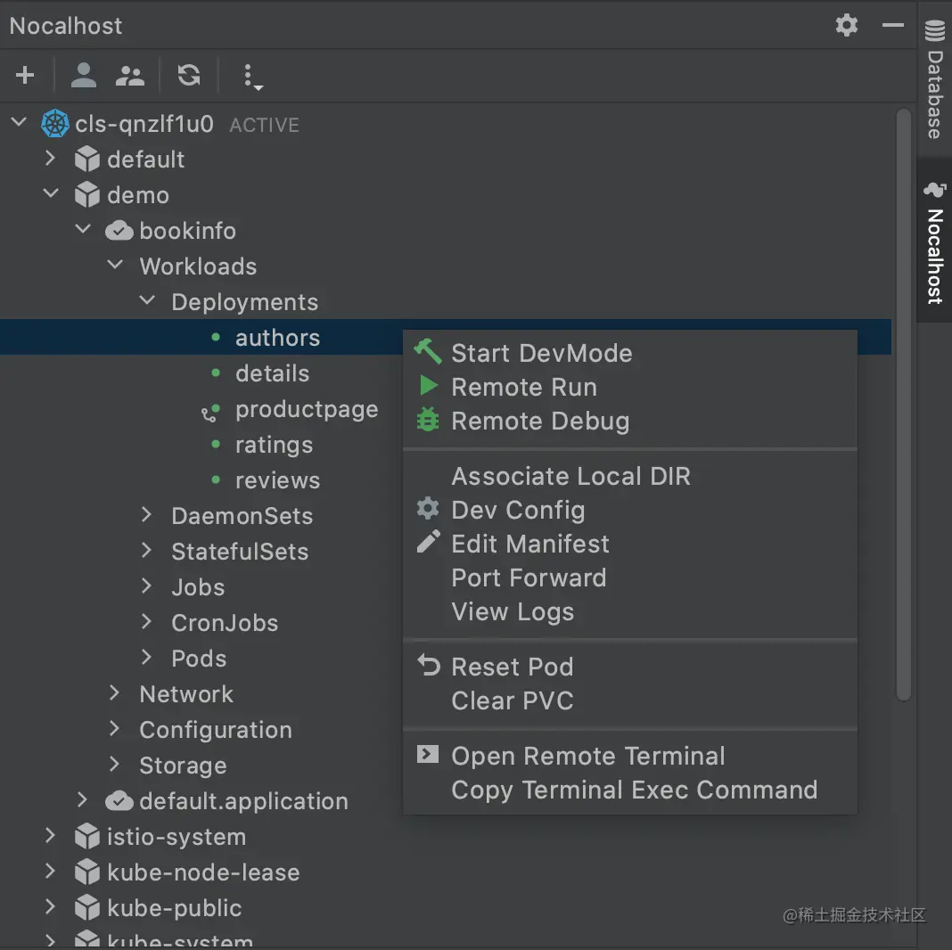The height and width of the screenshot is (950, 952).
Task: Click the multiple users group icon
Action: click(x=130, y=75)
